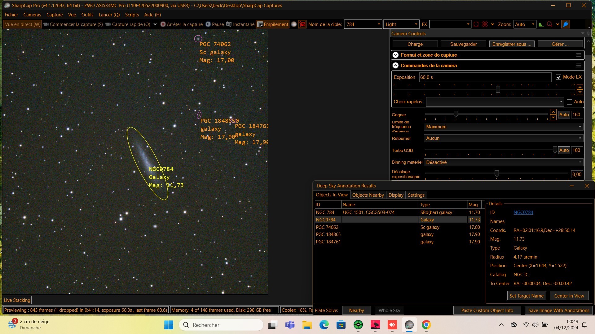The image size is (595, 334).
Task: Click the Décalage exposition/gain slider handle
Action: (496, 174)
